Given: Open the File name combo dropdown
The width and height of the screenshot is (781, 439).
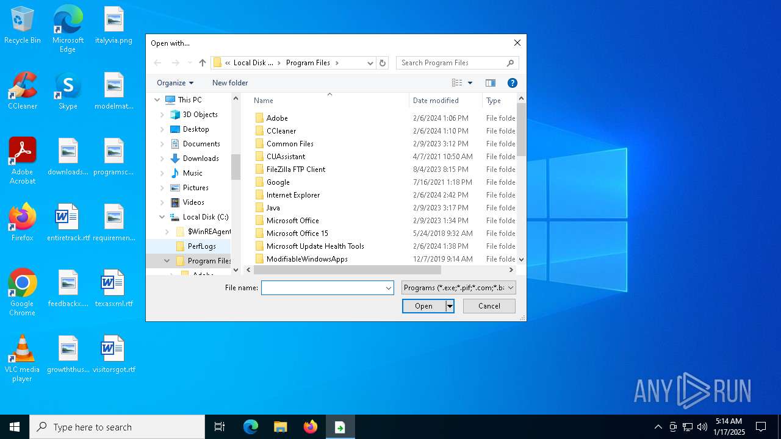Looking at the screenshot, I should click(388, 288).
